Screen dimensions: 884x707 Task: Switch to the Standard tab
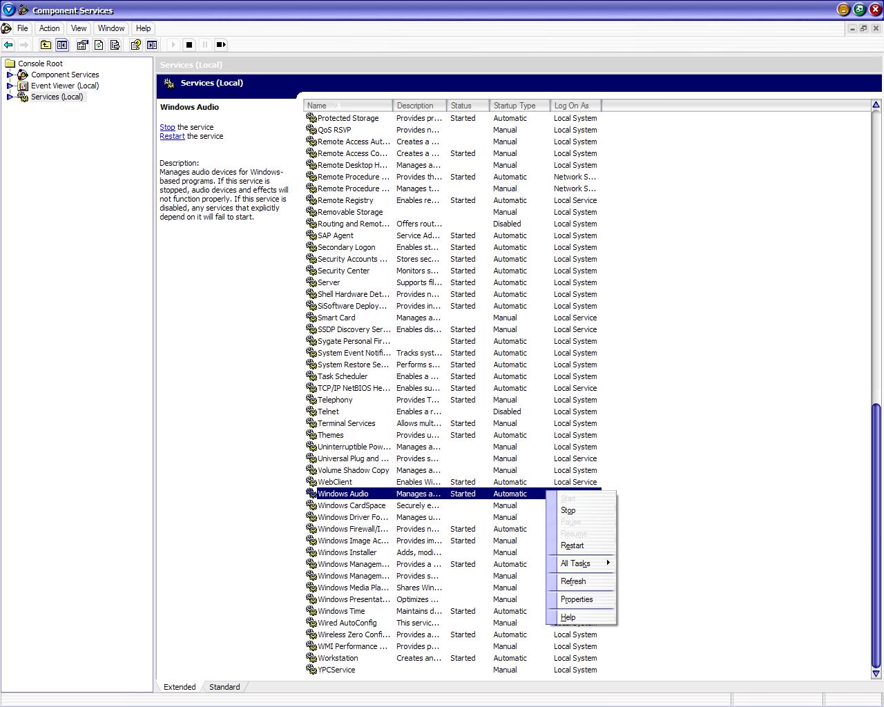click(224, 687)
